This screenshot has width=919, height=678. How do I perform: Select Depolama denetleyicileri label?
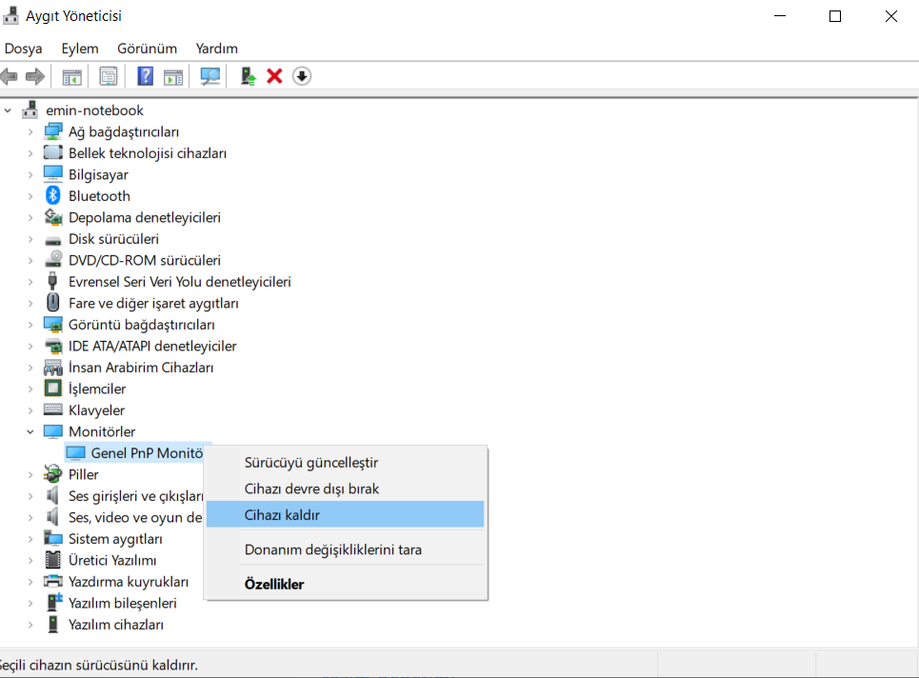coord(145,217)
